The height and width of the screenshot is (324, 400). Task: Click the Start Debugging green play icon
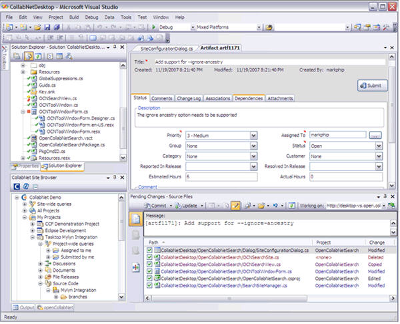tap(153, 27)
